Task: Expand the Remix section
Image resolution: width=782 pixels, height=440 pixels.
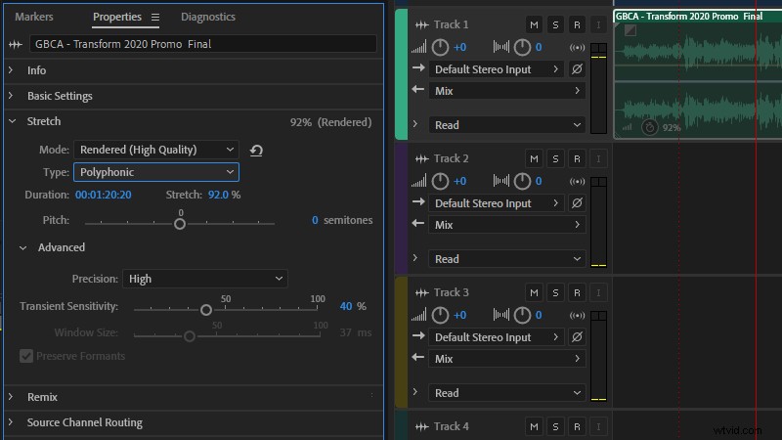Action: click(11, 397)
